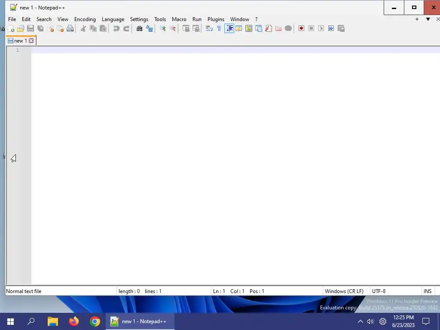
Task: Open the ? help menu
Action: click(x=256, y=19)
